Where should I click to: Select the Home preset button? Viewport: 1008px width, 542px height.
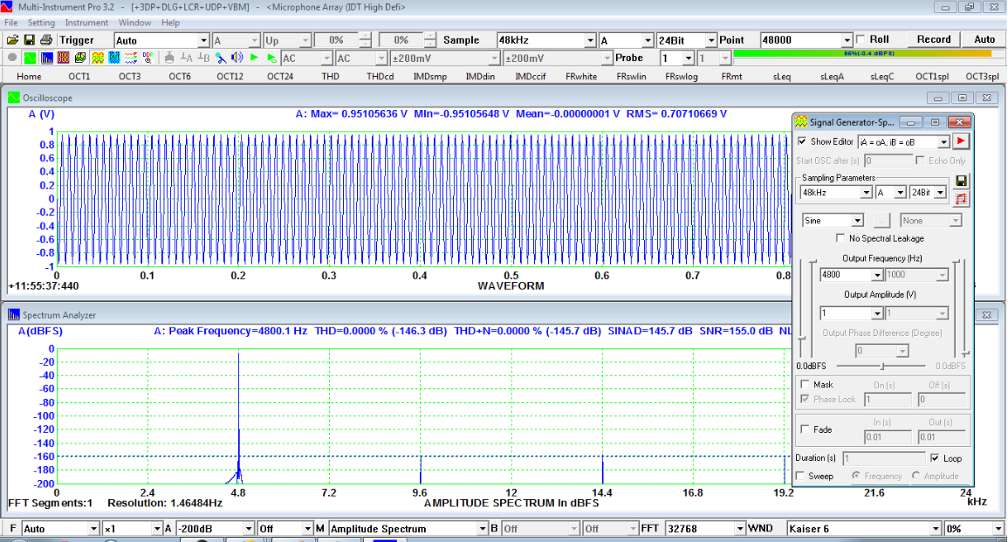(29, 76)
